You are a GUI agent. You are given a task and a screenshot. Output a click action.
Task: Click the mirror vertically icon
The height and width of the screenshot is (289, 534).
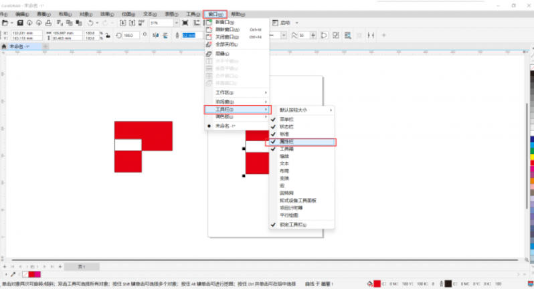(x=165, y=35)
